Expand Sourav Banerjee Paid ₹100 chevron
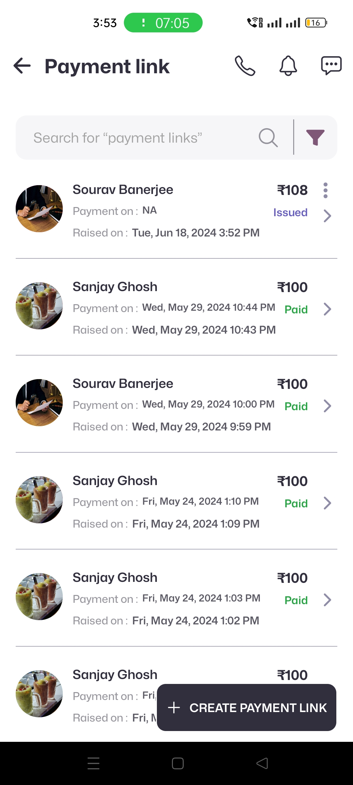Screen dimensions: 353x785 coord(327,406)
